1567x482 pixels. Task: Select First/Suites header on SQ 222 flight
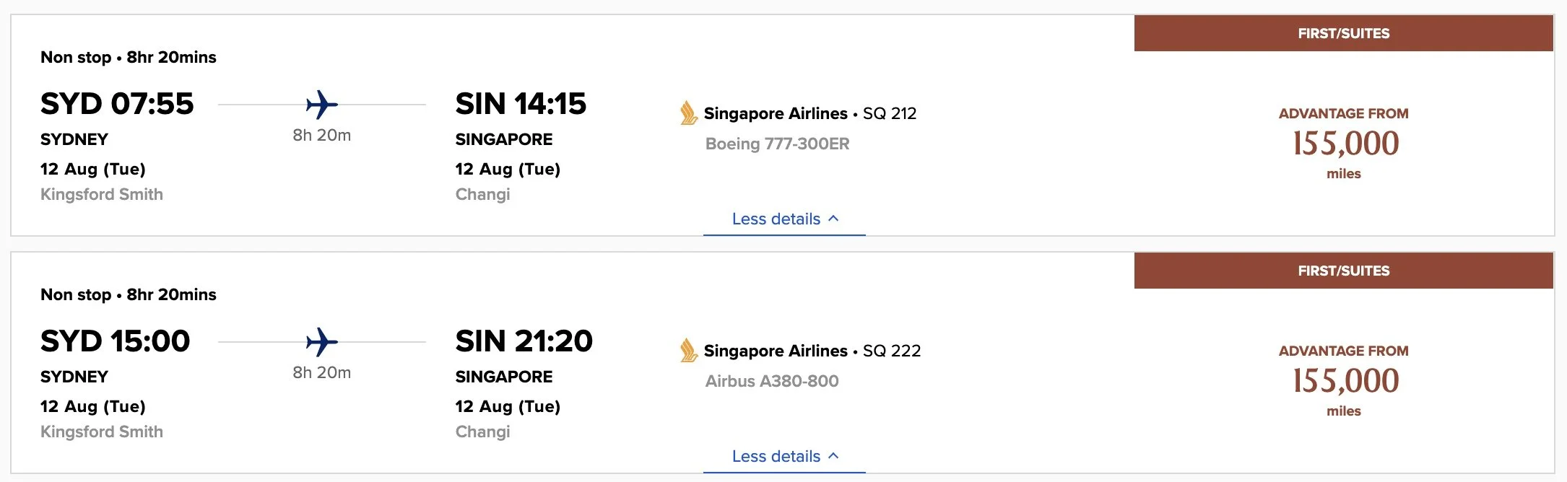tap(1343, 271)
